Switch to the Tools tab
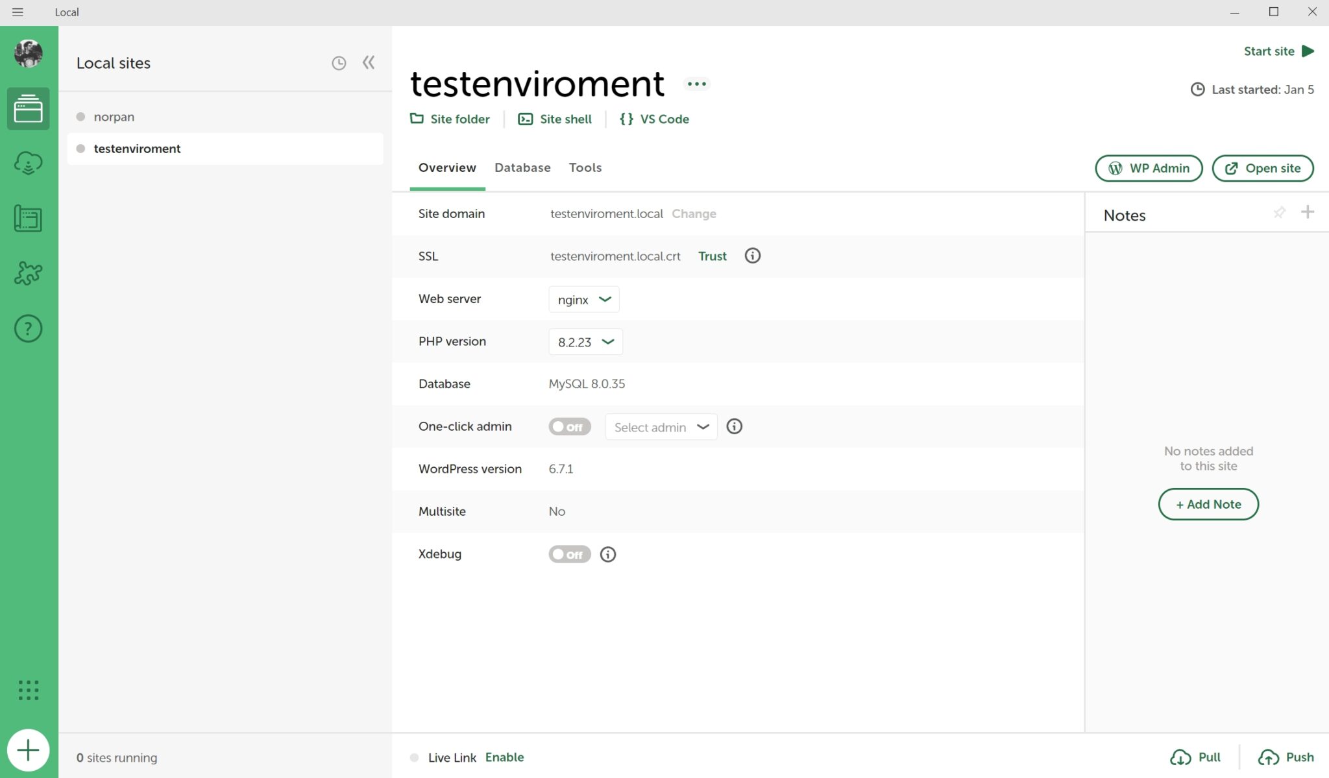Viewport: 1329px width, 778px height. [585, 167]
